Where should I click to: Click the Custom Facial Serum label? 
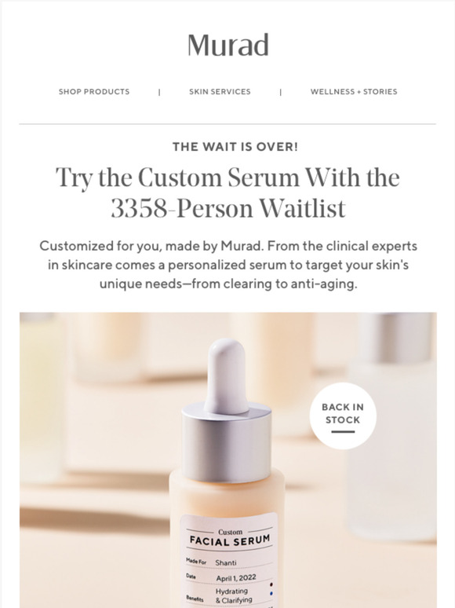coord(230,537)
